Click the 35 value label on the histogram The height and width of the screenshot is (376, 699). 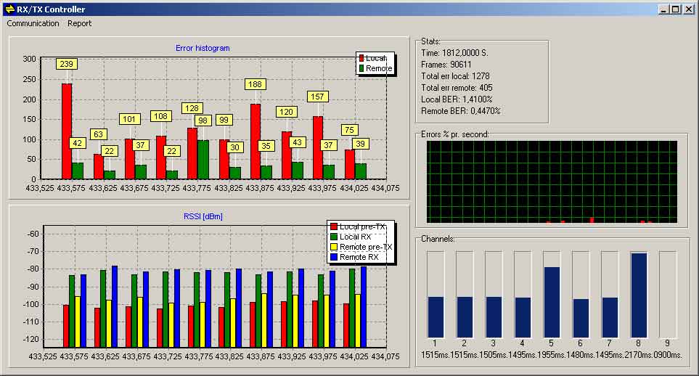pos(266,146)
